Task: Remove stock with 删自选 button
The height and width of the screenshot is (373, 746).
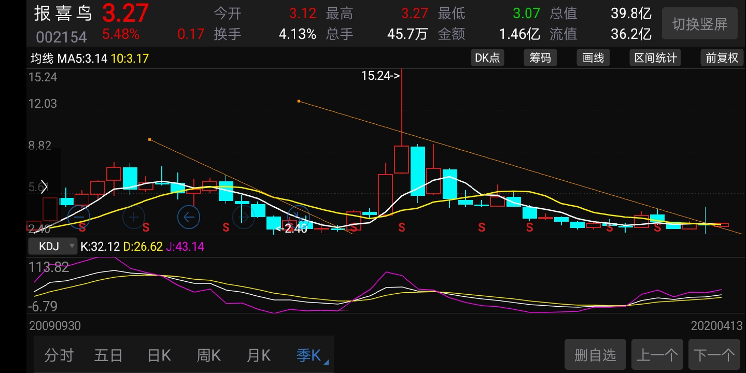Action: [x=595, y=355]
